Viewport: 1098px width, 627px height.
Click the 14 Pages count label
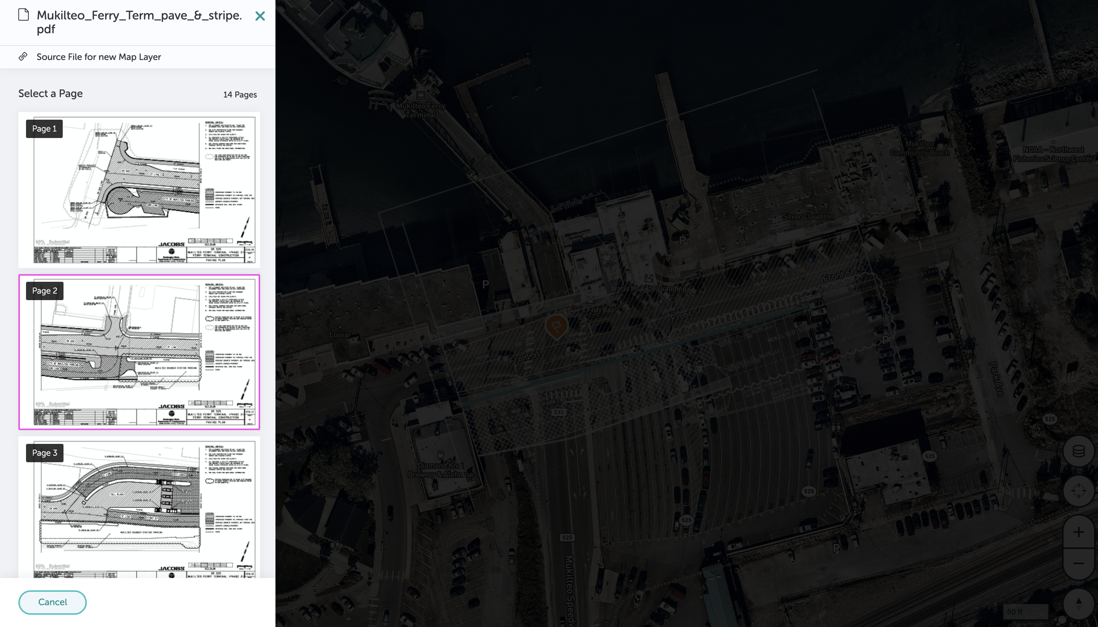[239, 95]
